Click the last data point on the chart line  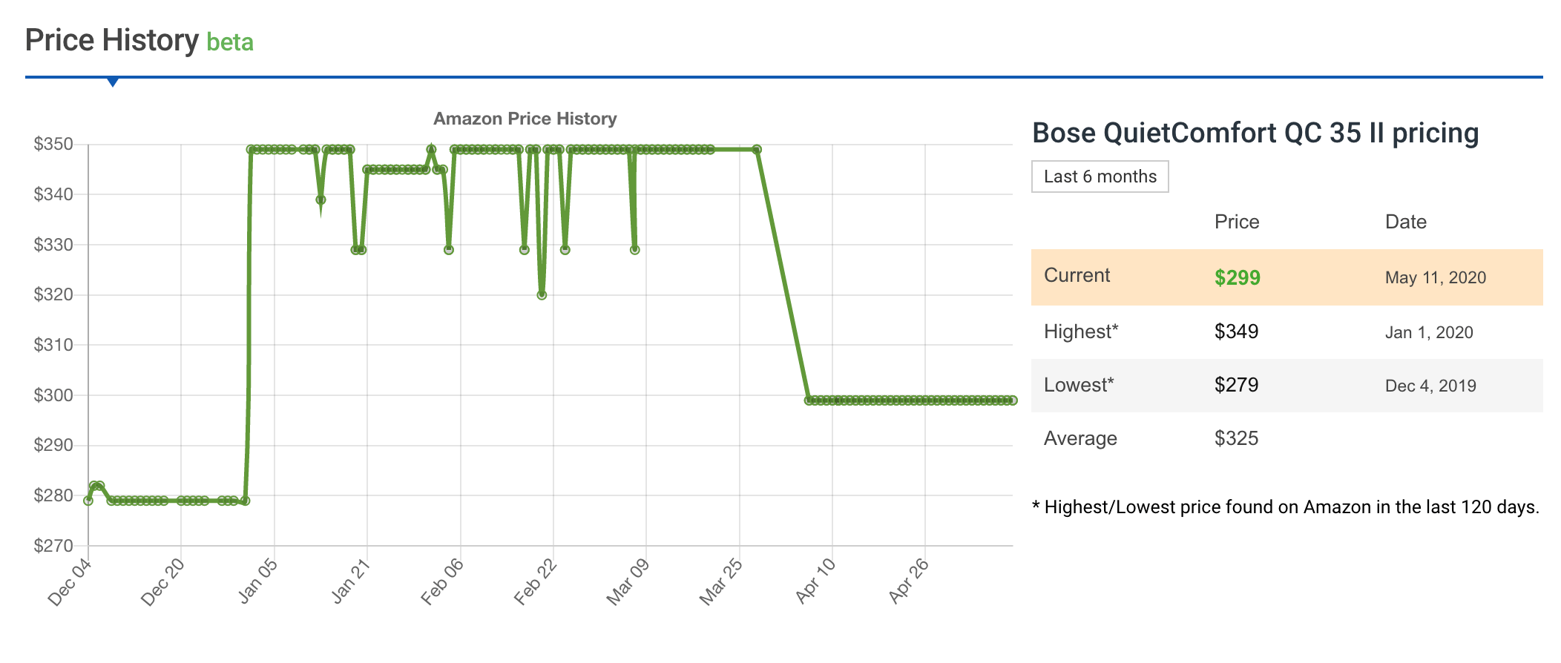coord(1013,400)
